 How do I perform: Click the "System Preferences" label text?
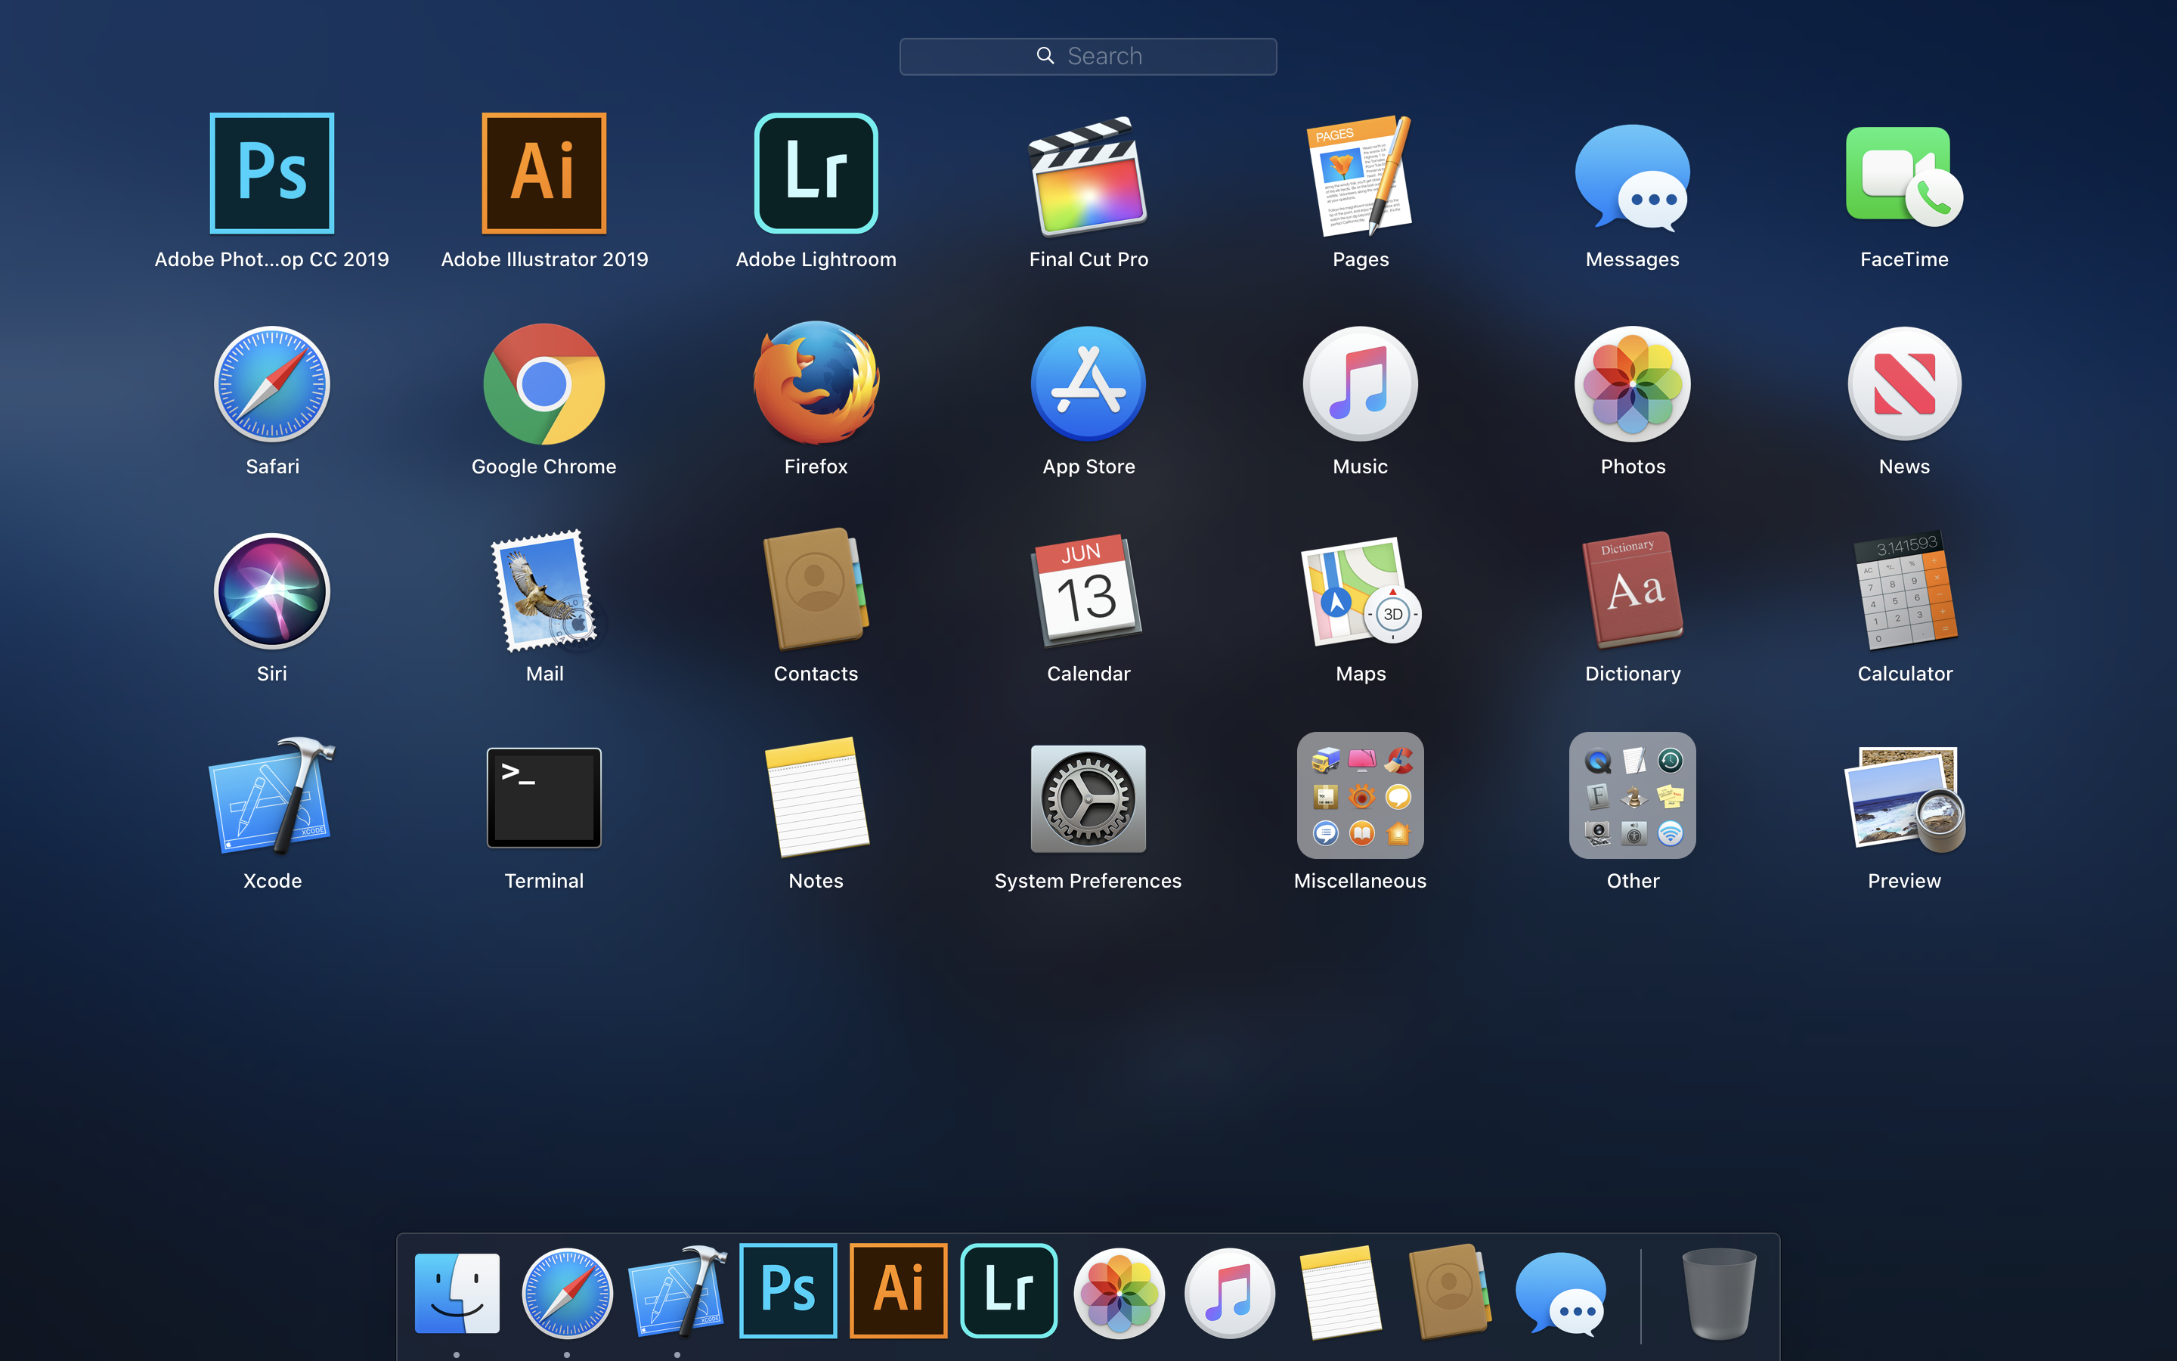click(1088, 880)
